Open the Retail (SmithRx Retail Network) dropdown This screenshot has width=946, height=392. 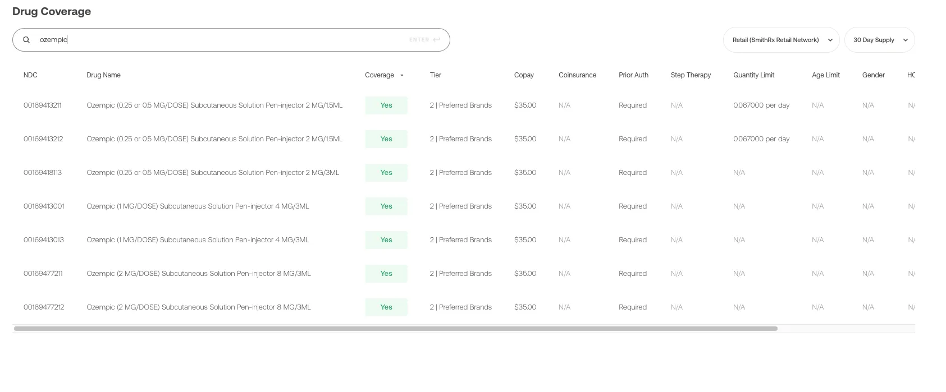click(x=782, y=40)
